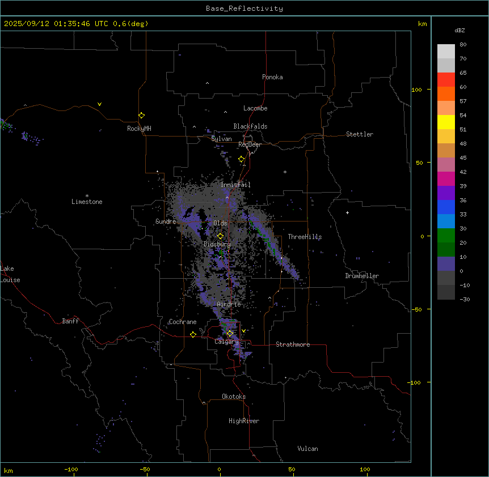Click the asterisk marker east of RedDeer
Screen dimensions: 489x477
[285, 172]
